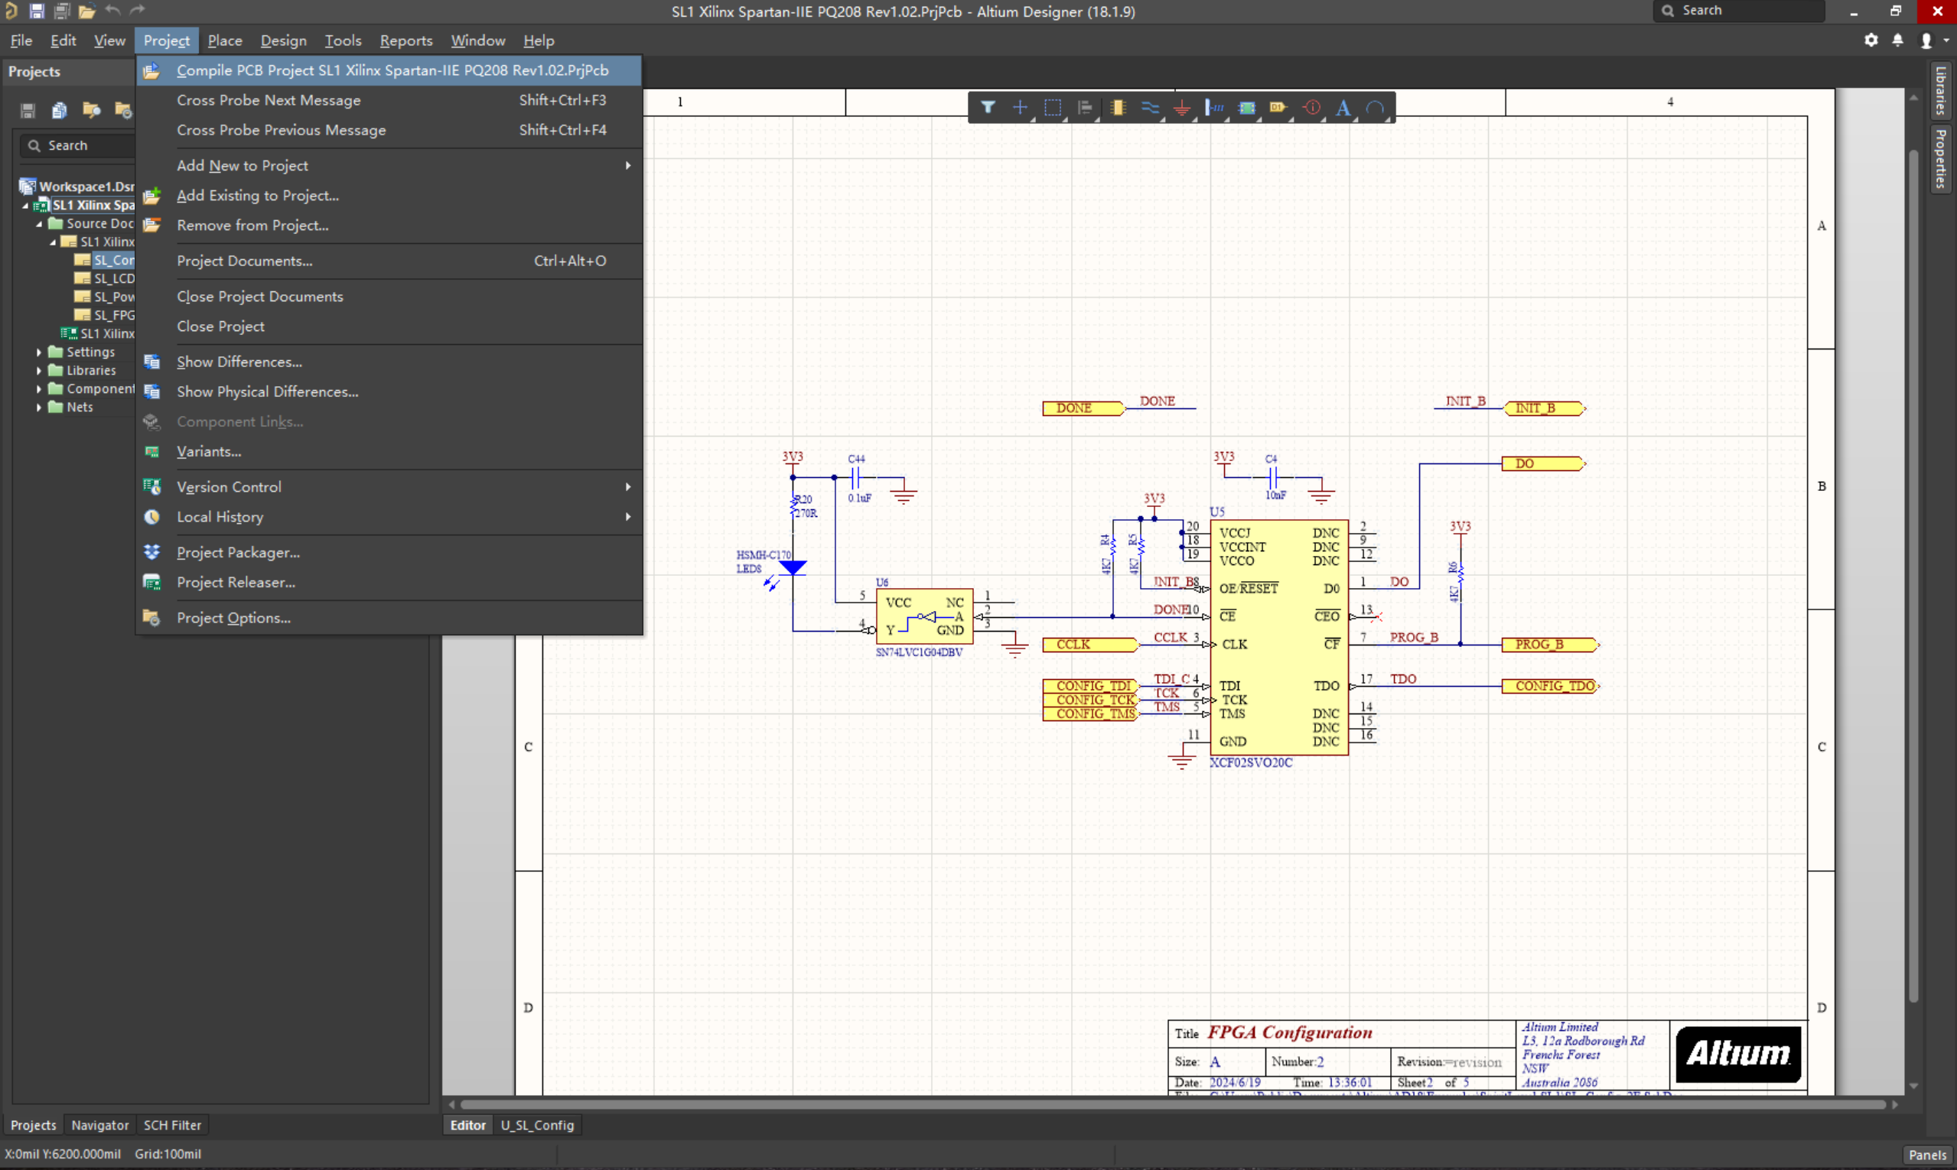The height and width of the screenshot is (1170, 1957).
Task: Click the selection filter funnel icon
Action: (988, 107)
